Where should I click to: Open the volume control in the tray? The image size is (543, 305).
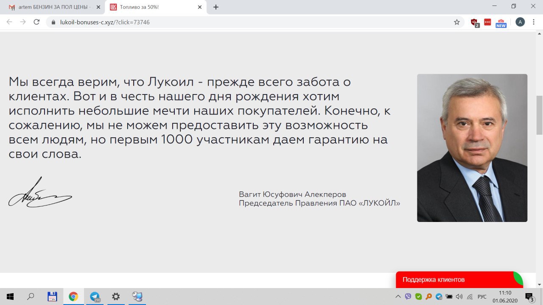(459, 297)
